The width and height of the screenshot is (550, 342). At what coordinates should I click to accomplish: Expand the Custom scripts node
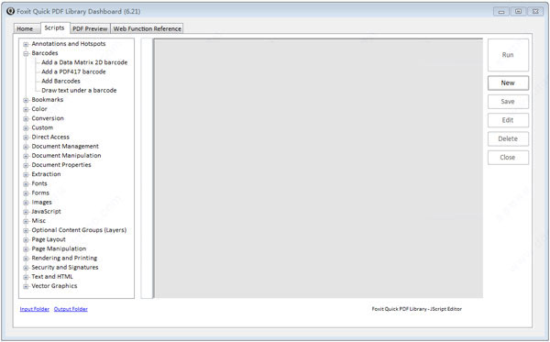[26, 128]
